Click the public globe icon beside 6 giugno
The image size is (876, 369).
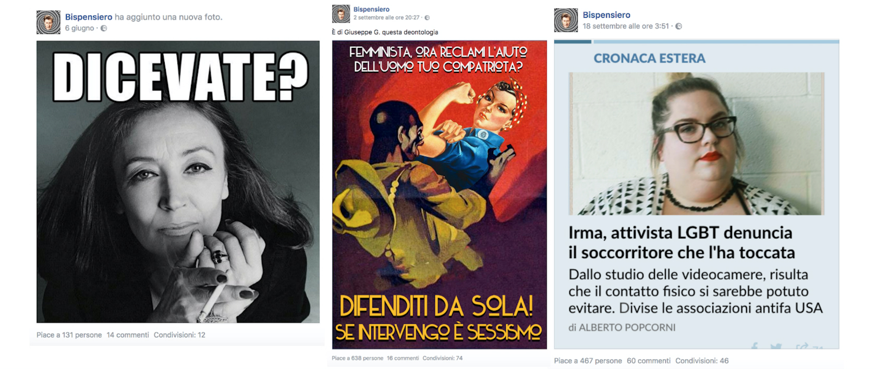(x=104, y=28)
